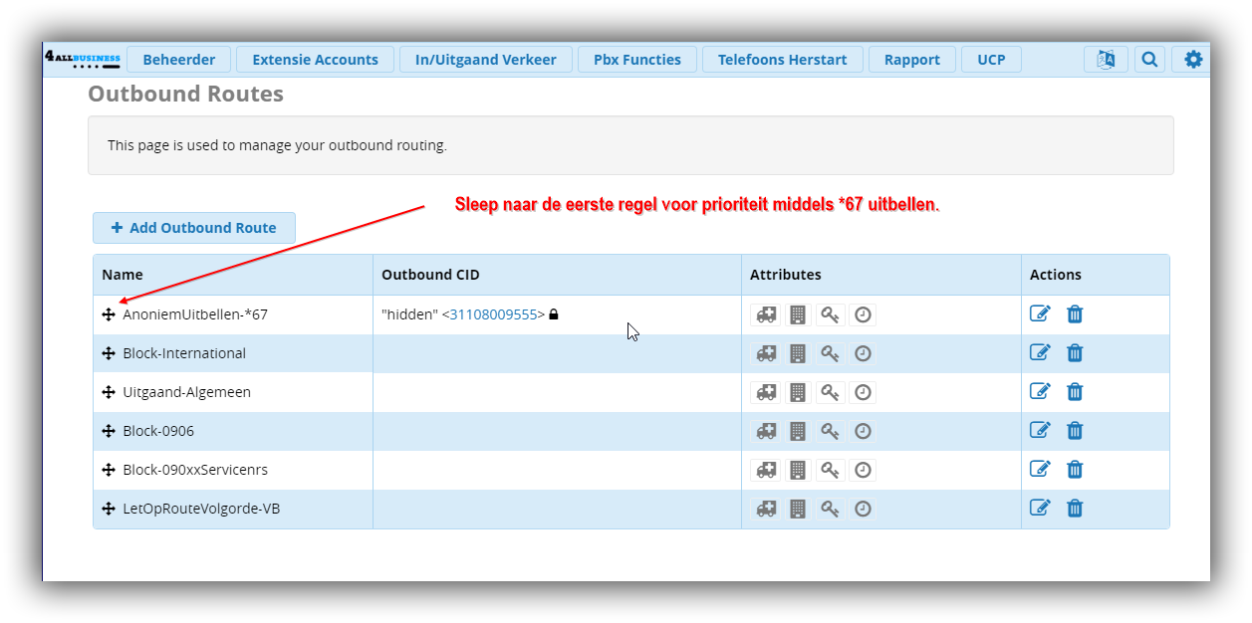This screenshot has height=623, width=1252.
Task: Open the Beheerder menu
Action: coord(179,60)
